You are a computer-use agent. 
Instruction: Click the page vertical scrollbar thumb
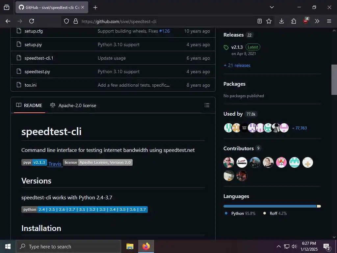click(x=334, y=80)
